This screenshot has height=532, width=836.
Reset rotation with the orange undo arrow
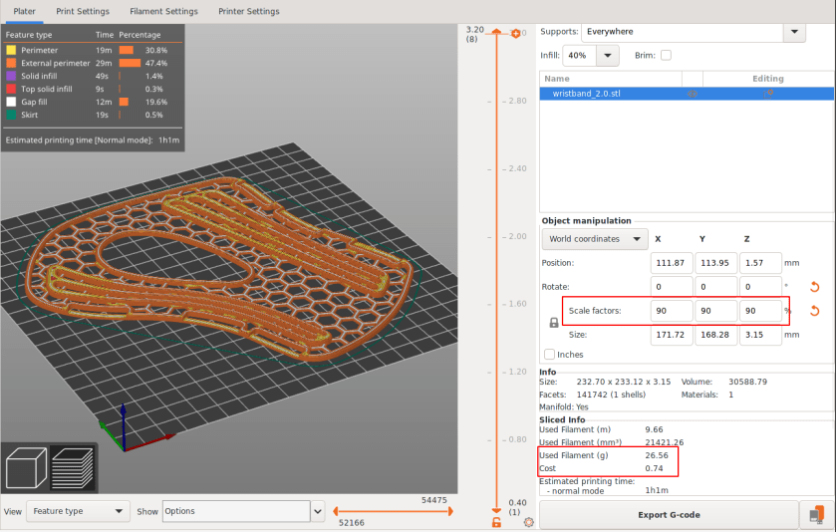[815, 287]
